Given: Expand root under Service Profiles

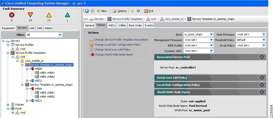Looking at the screenshot, I should pyautogui.click(x=12, y=49).
